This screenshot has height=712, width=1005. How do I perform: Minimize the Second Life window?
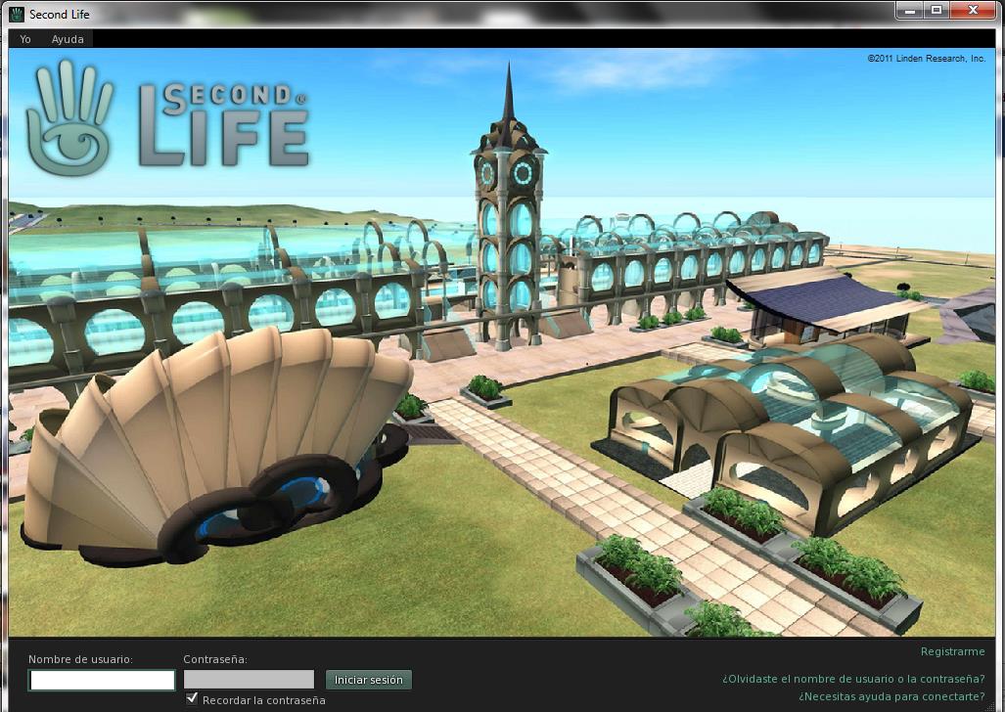[912, 10]
